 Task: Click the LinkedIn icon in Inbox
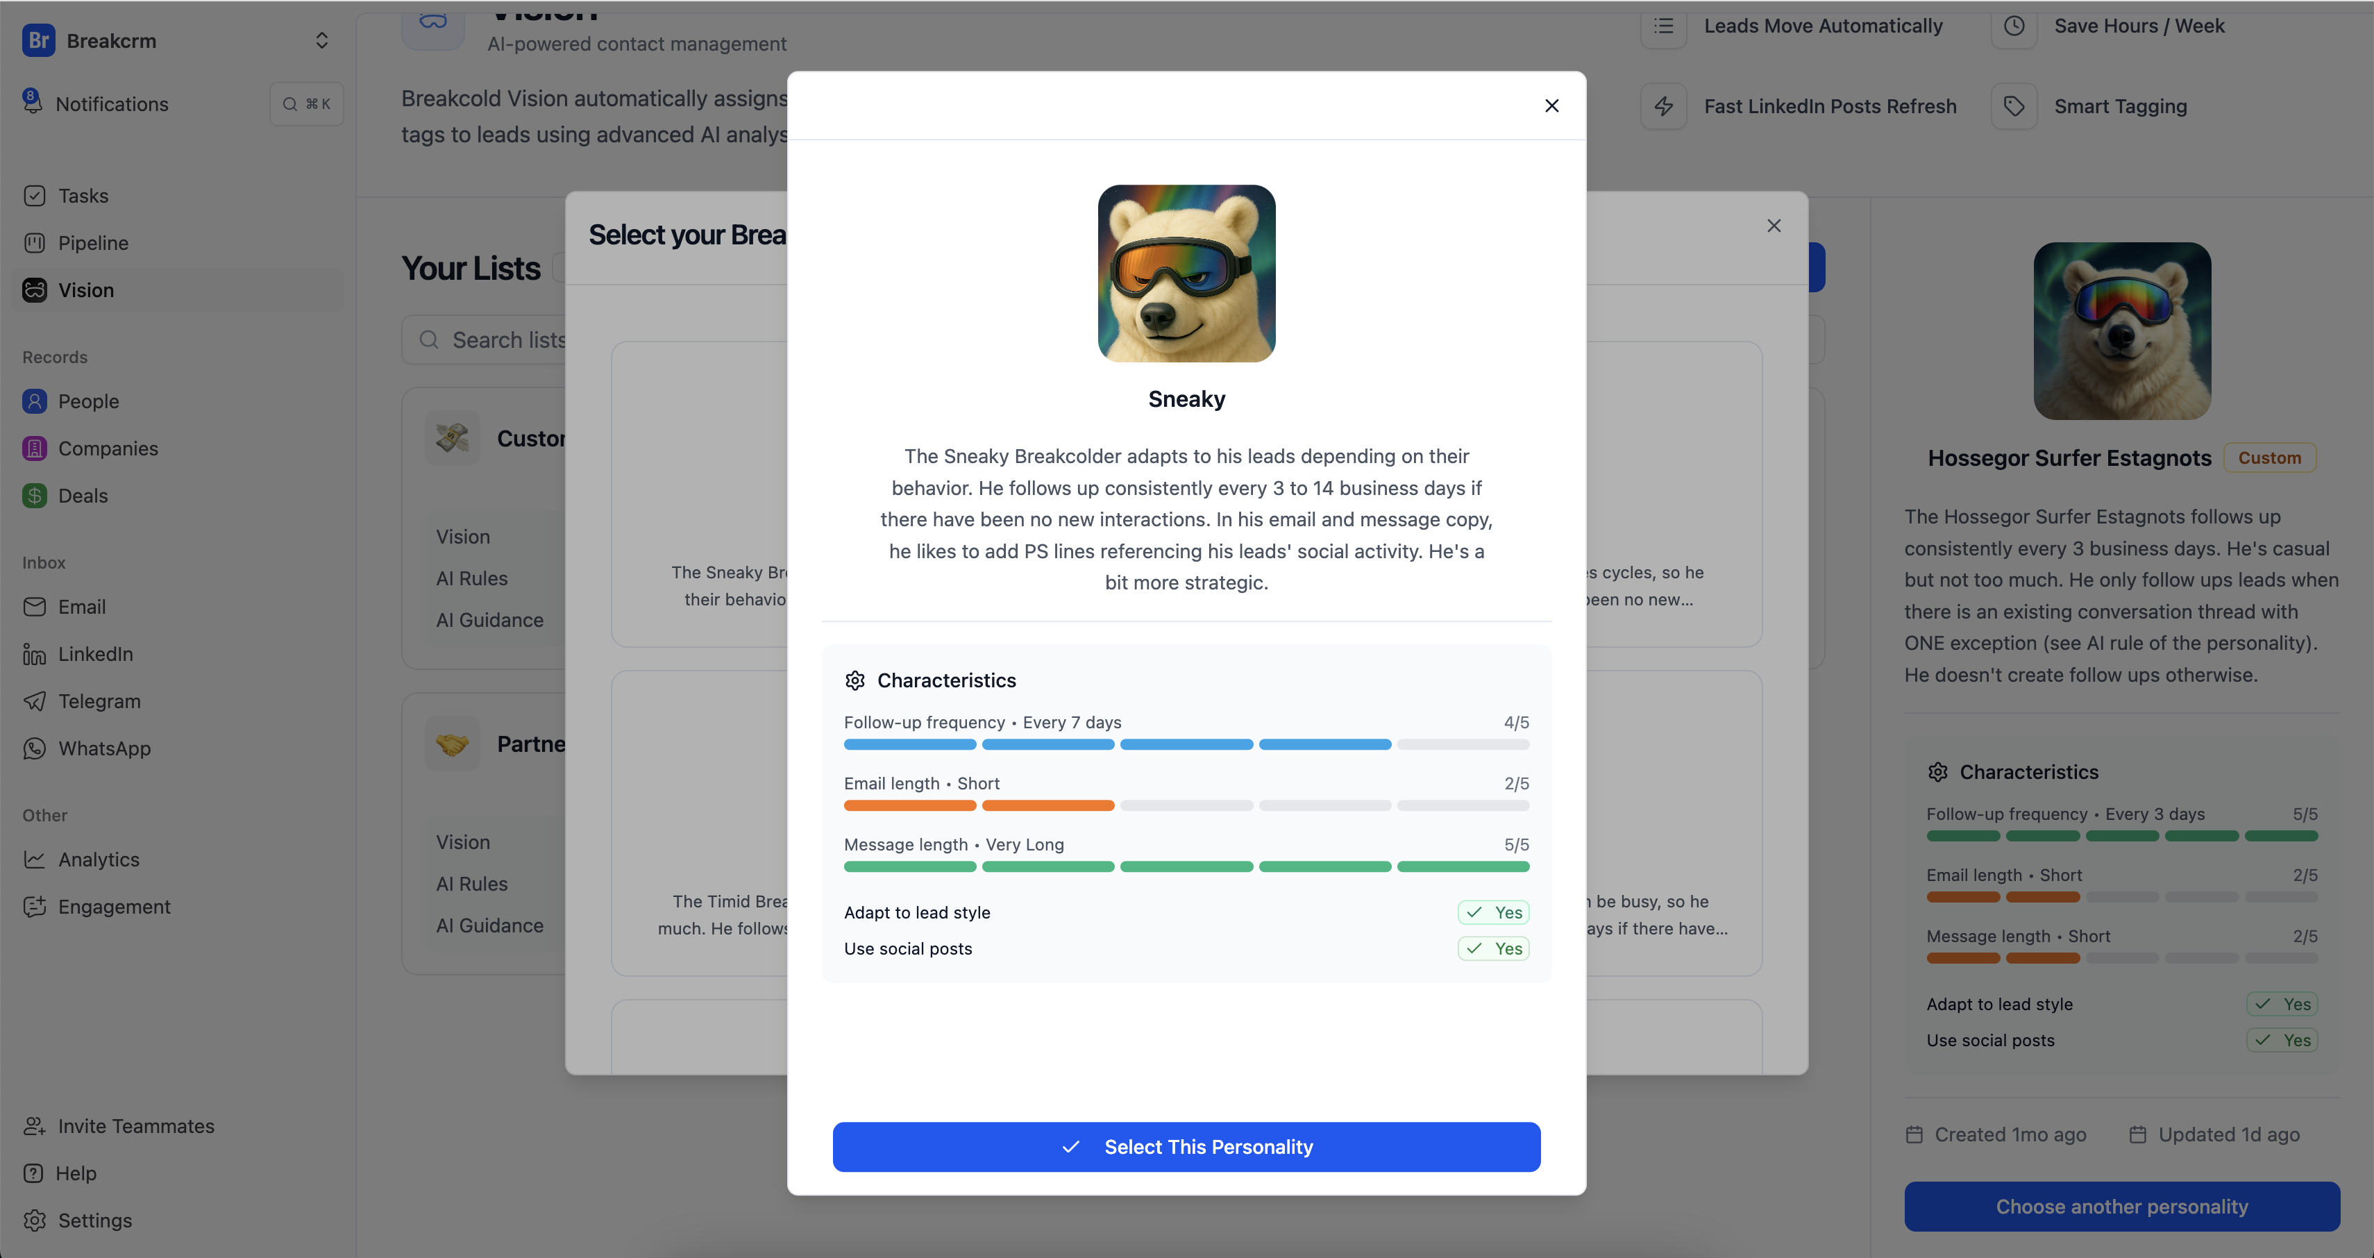[34, 655]
